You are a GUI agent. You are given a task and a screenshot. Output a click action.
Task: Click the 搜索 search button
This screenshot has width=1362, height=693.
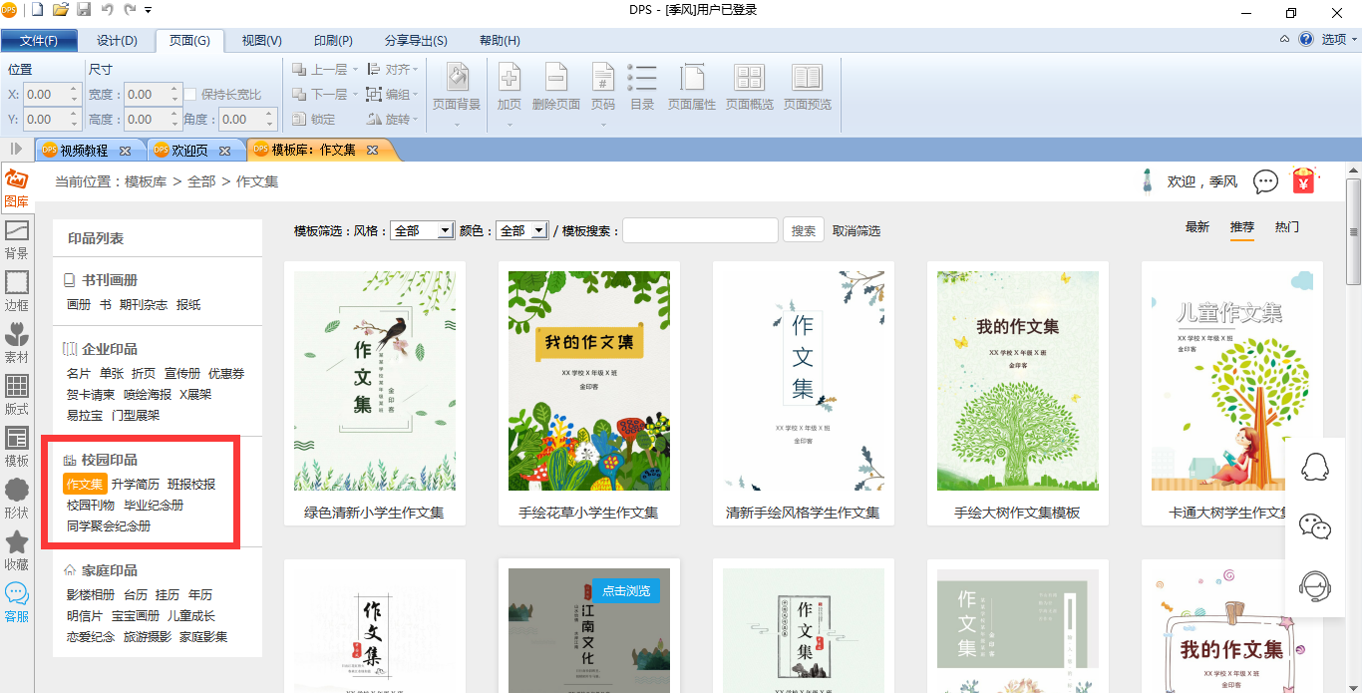(804, 230)
